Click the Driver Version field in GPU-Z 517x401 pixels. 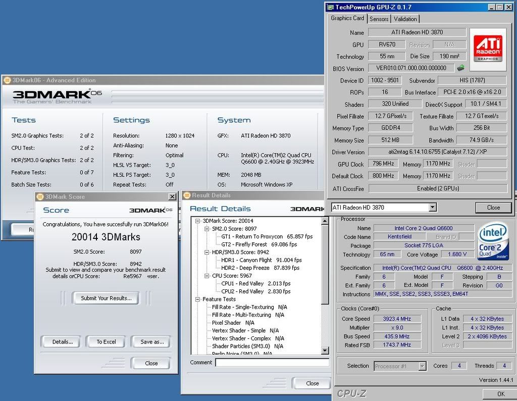[438, 152]
